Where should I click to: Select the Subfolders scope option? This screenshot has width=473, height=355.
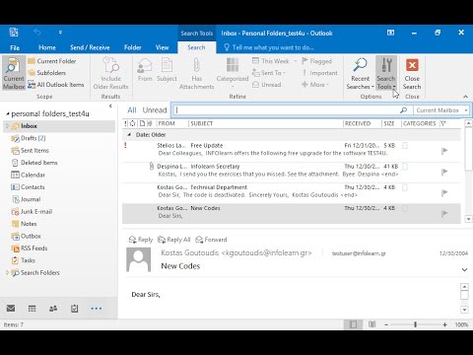pyautogui.click(x=47, y=73)
